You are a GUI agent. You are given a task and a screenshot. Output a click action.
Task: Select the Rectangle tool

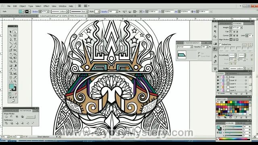click(15, 43)
